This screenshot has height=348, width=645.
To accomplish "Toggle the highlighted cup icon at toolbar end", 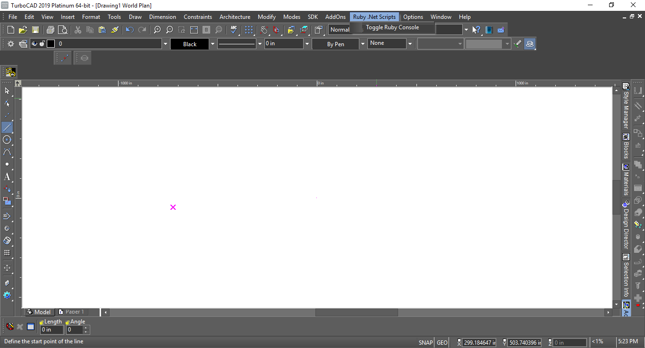I will point(530,44).
